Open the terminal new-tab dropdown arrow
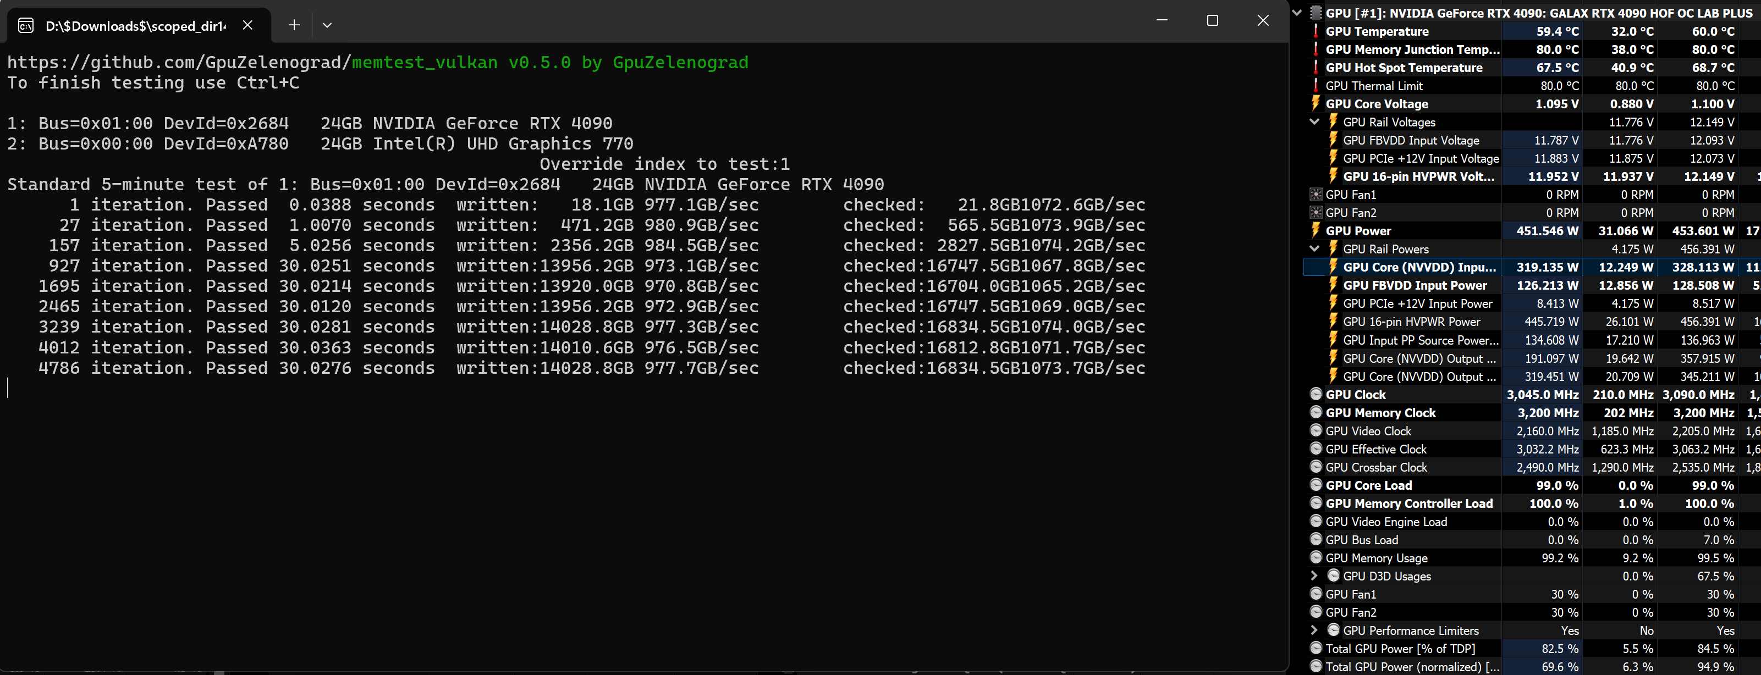Image resolution: width=1761 pixels, height=675 pixels. tap(327, 25)
